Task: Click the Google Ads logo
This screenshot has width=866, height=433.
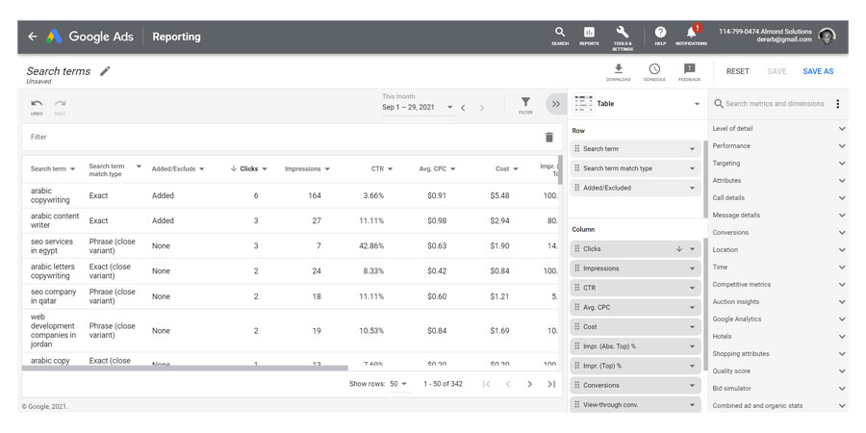Action: click(54, 37)
